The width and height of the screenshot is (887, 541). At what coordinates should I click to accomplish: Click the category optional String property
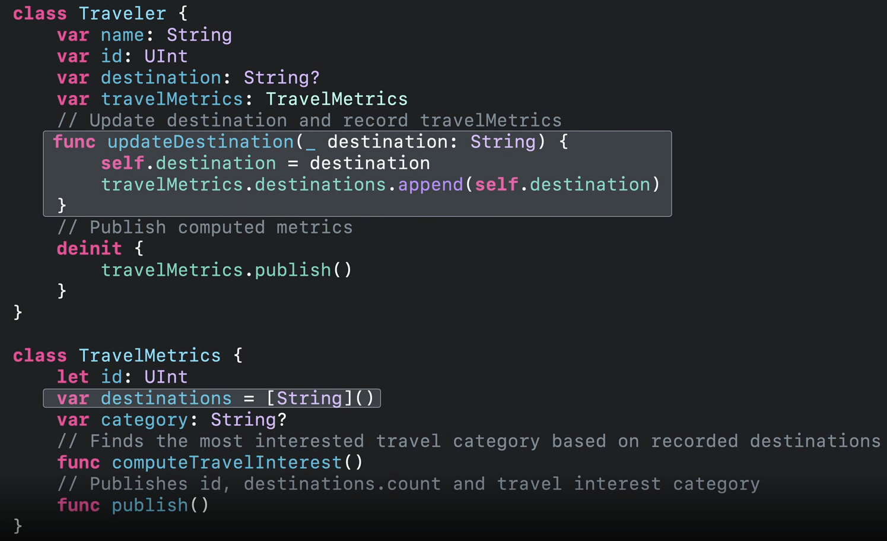[172, 419]
